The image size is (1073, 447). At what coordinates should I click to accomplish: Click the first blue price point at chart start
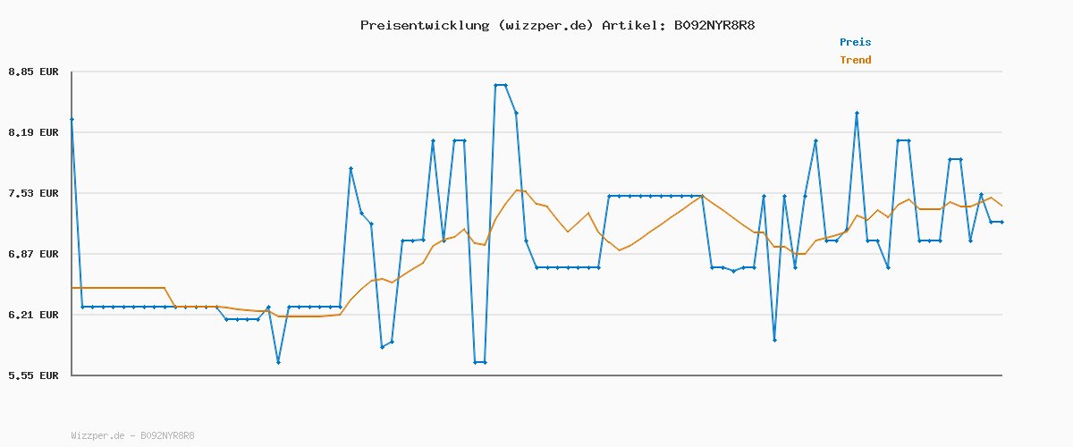coord(72,119)
